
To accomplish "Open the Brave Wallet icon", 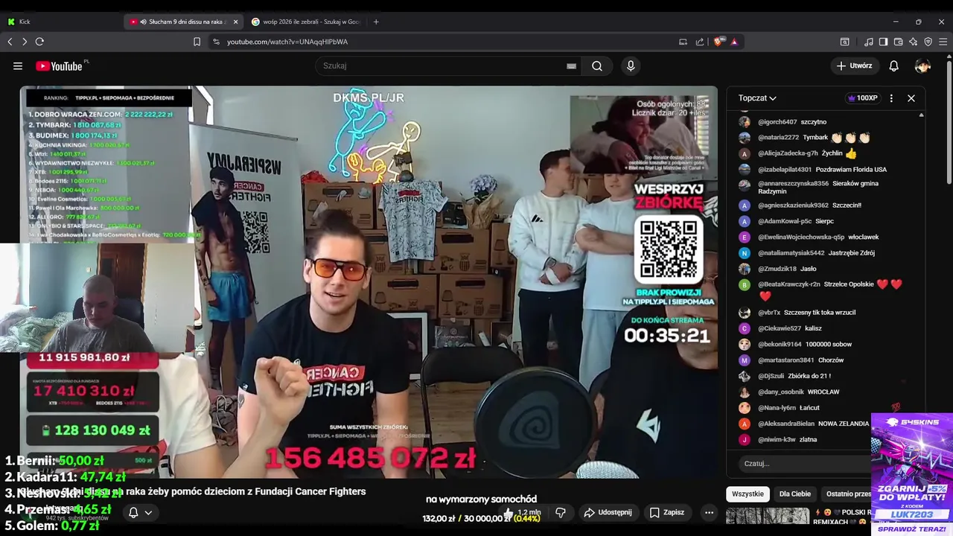I will pyautogui.click(x=898, y=42).
